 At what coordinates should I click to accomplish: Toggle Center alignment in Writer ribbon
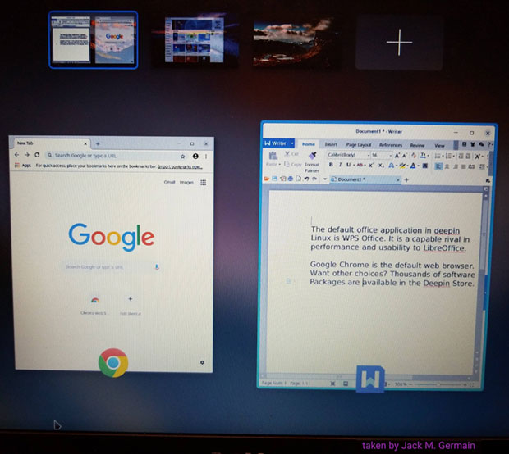click(447, 166)
